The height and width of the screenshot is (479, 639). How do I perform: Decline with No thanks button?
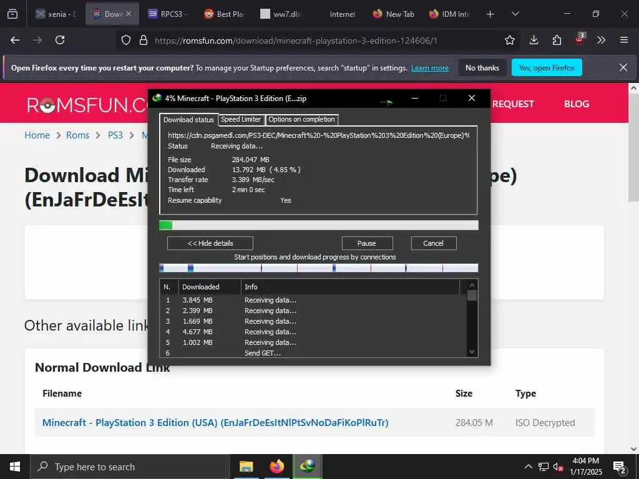482,68
